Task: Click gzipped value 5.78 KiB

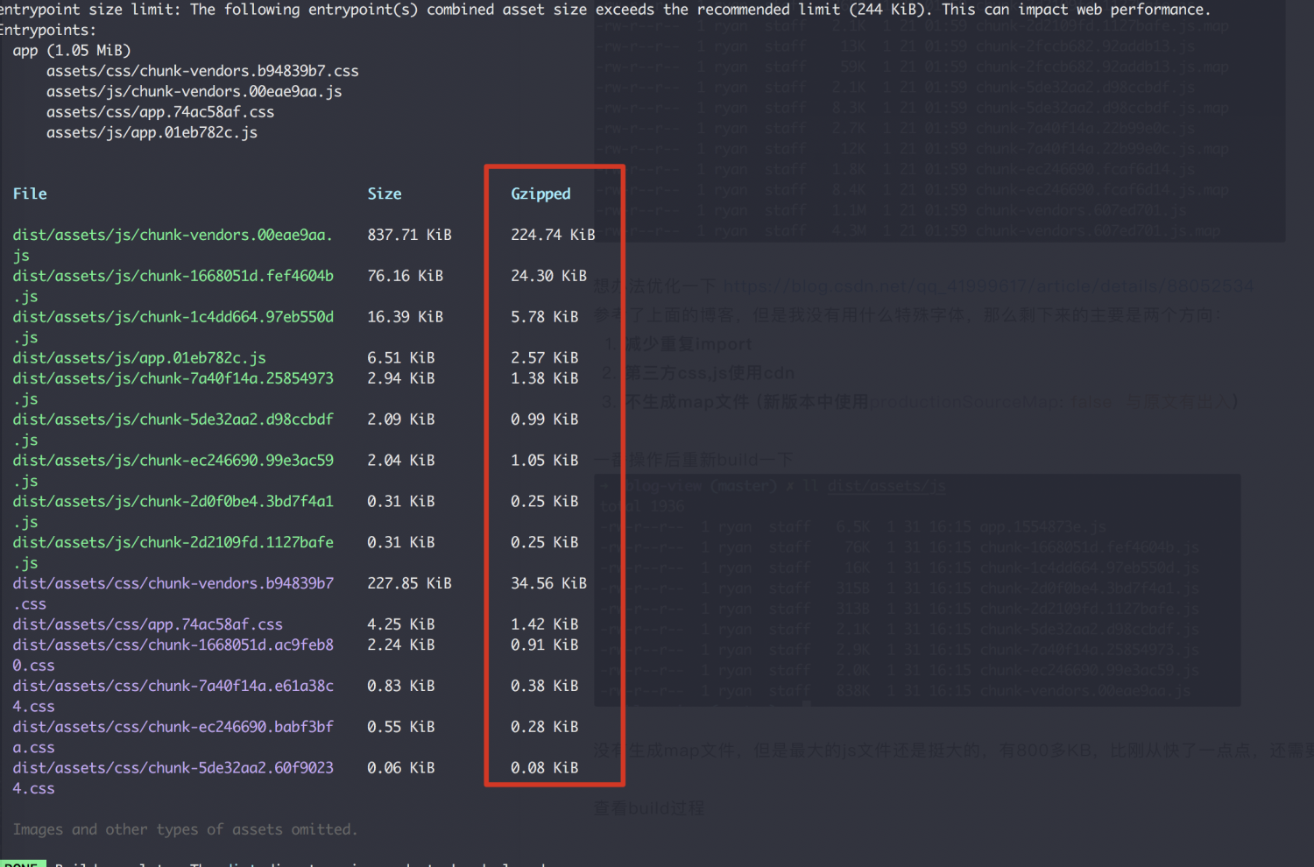Action: point(545,317)
